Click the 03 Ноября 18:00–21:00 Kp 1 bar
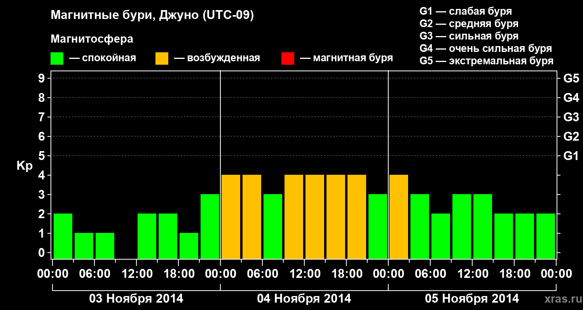The image size is (583, 310). [x=189, y=246]
